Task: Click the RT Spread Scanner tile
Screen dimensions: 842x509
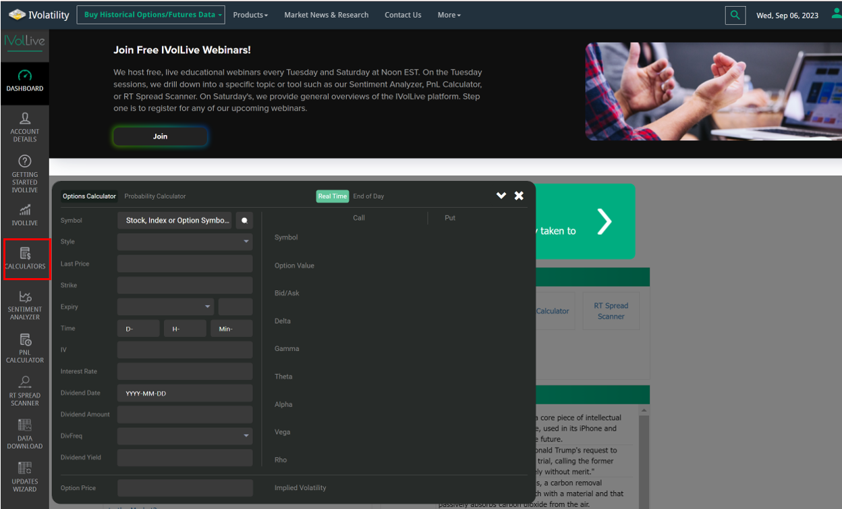Action: coord(611,311)
